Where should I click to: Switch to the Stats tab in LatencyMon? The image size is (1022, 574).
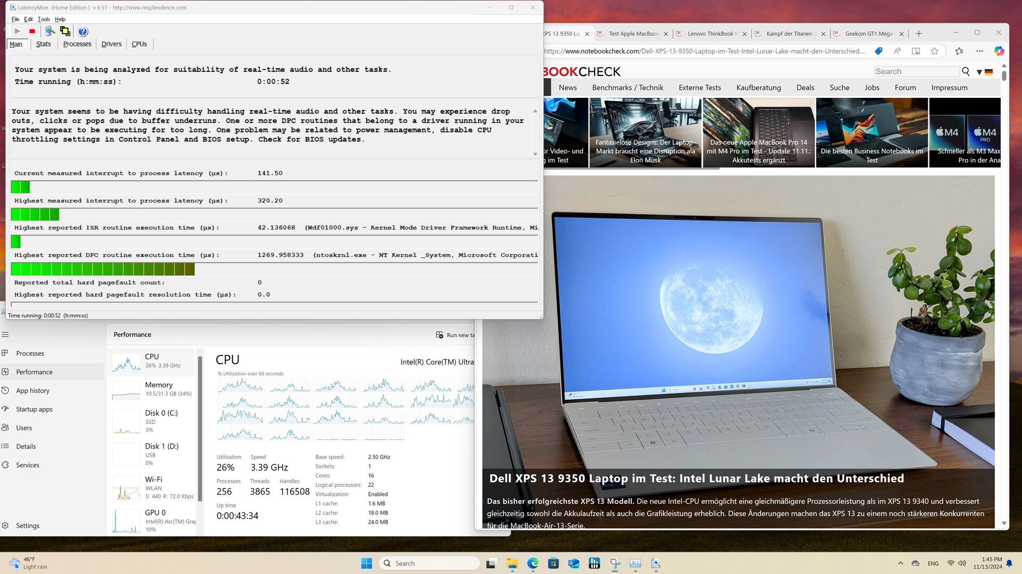(x=44, y=44)
